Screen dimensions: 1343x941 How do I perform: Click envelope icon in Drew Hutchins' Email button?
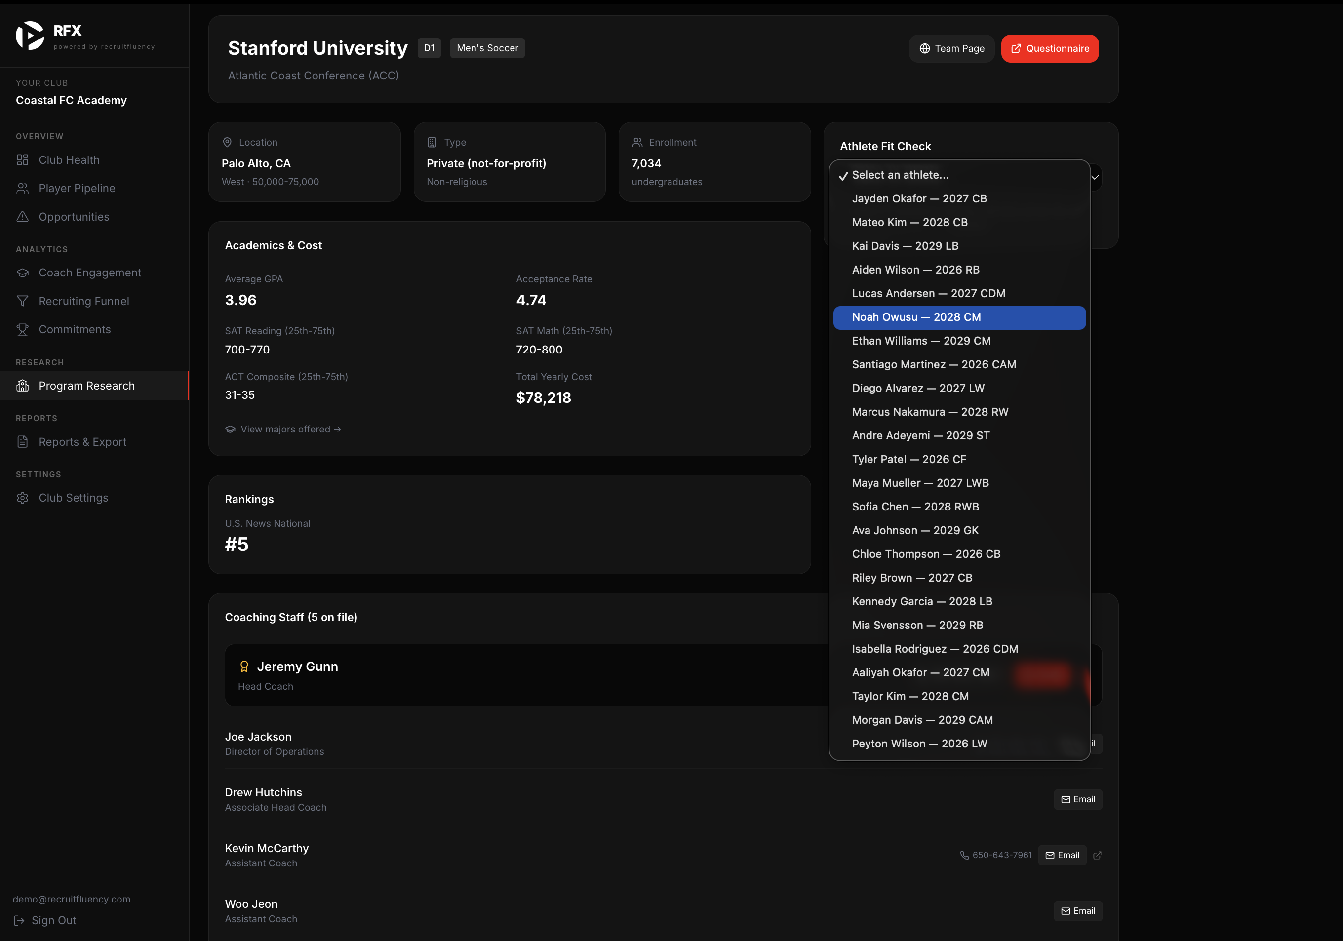click(x=1066, y=799)
